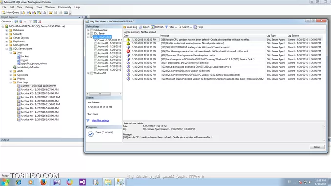Viewport: 331px width, 186px height.
Task: Collapse Error Logs folder in Object Explorer
Action: pos(11,83)
